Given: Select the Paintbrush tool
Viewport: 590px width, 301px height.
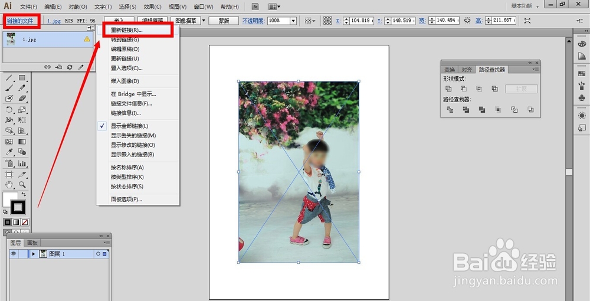Looking at the screenshot, I should (9, 88).
